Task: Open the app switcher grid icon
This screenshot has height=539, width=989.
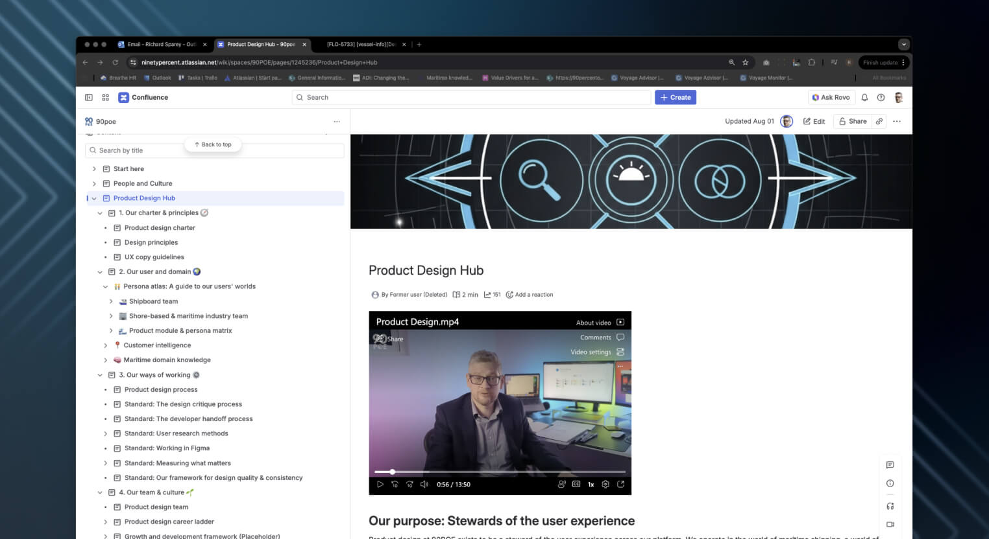Action: pos(105,97)
